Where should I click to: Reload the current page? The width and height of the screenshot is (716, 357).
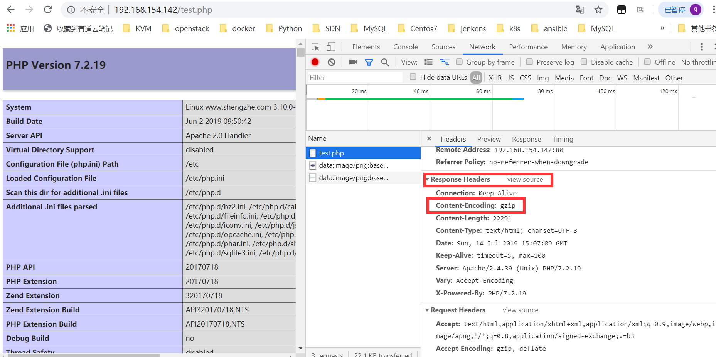[x=48, y=10]
